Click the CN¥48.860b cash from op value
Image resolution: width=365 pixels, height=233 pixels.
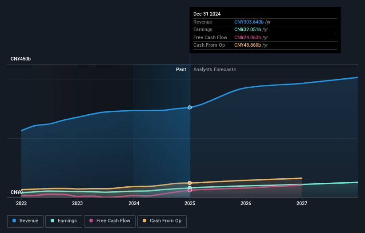click(x=248, y=45)
